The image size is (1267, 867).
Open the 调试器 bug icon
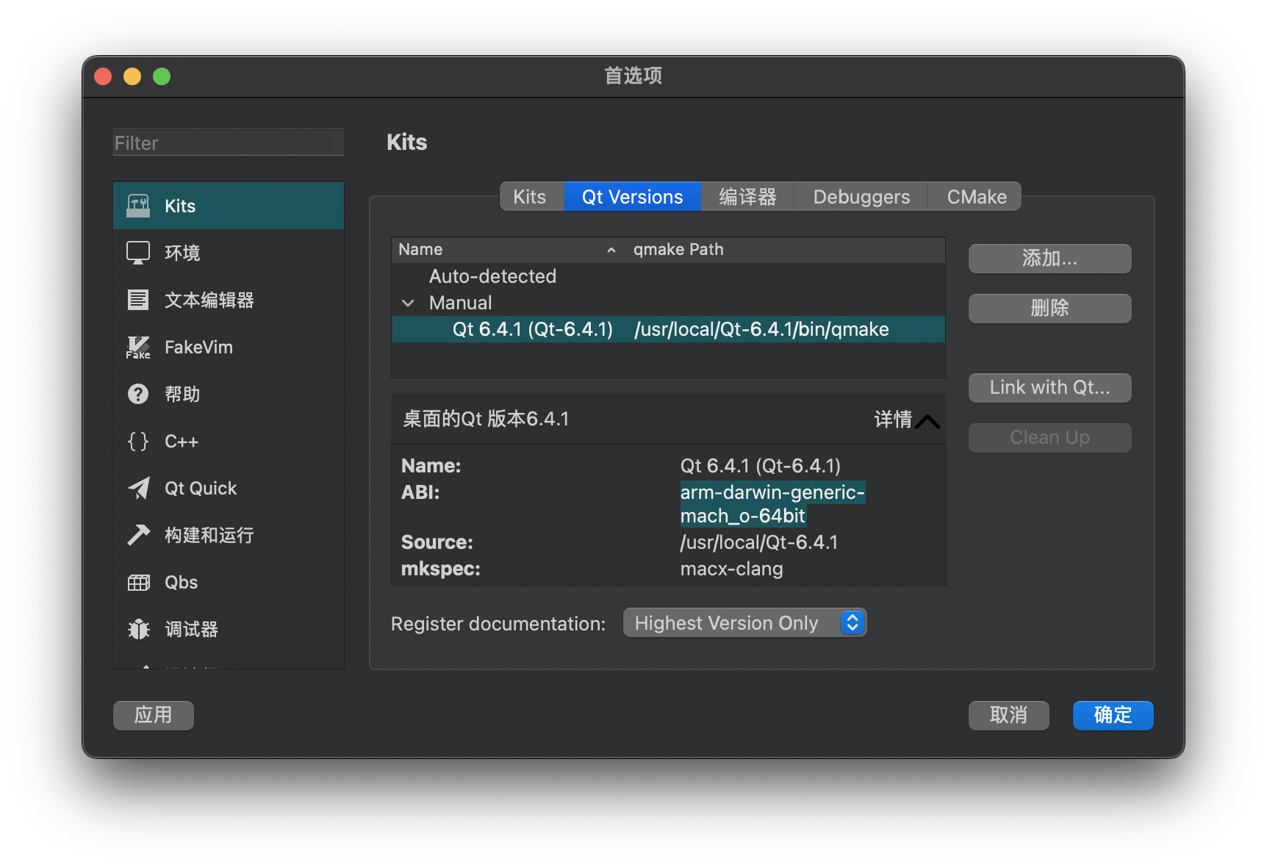point(138,629)
